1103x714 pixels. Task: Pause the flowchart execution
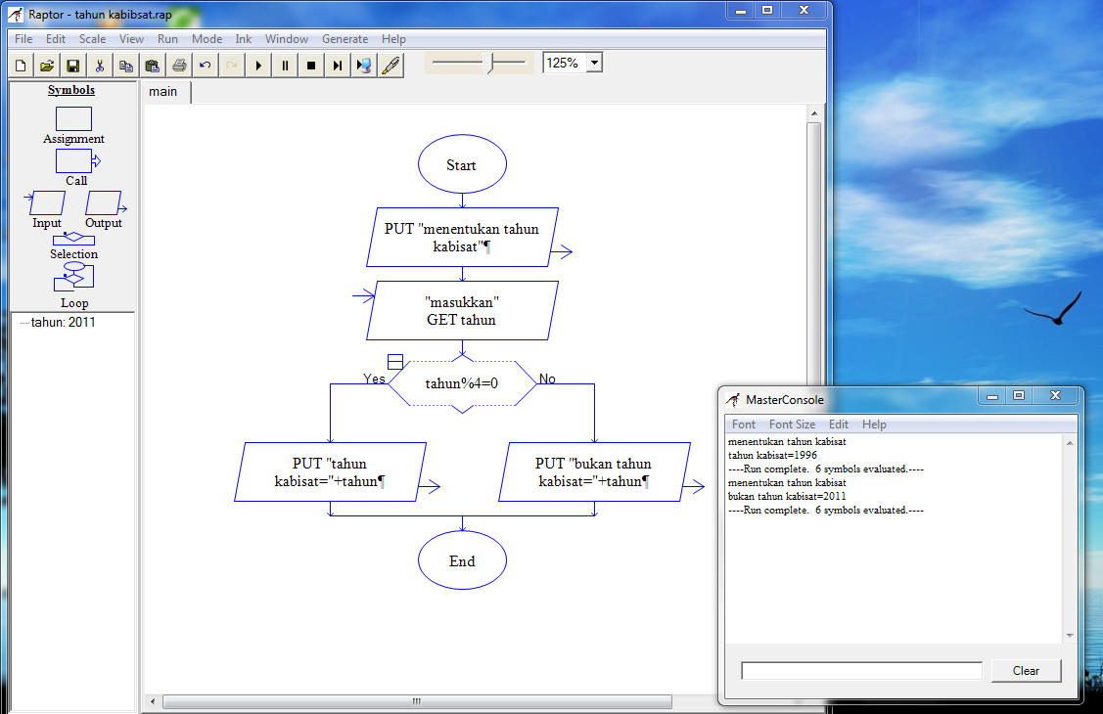point(283,65)
